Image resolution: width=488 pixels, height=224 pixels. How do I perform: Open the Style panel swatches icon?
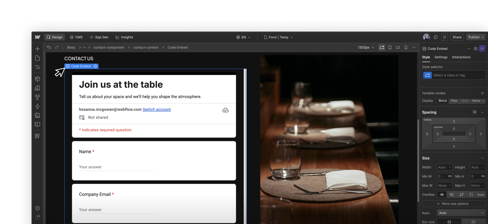(x=37, y=88)
